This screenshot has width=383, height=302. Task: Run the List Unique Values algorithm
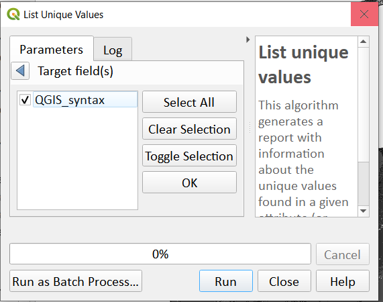click(x=225, y=281)
